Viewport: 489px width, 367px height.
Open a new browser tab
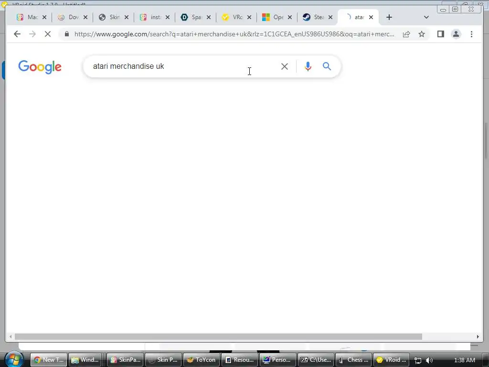(x=389, y=17)
